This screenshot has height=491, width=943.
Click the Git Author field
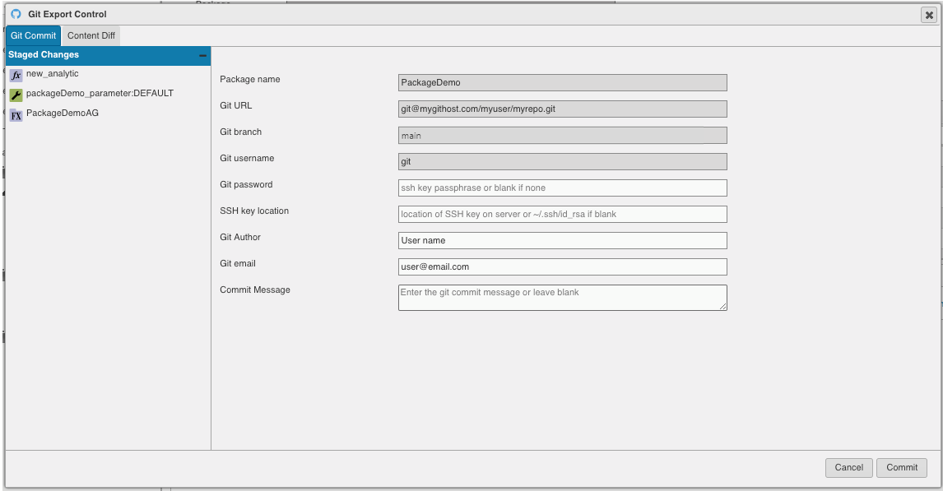(562, 240)
